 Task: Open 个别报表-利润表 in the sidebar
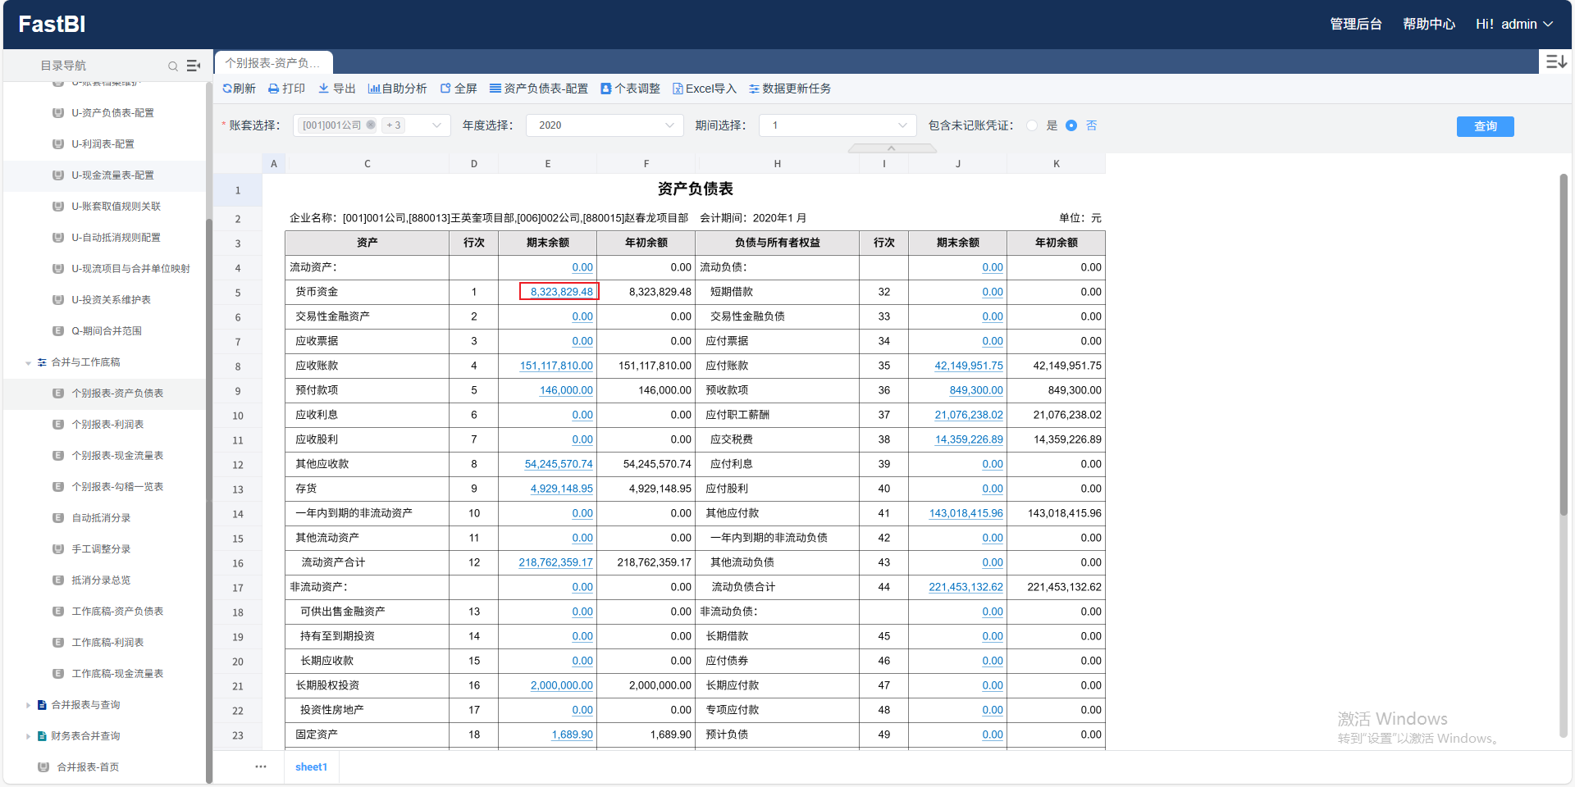pos(107,425)
